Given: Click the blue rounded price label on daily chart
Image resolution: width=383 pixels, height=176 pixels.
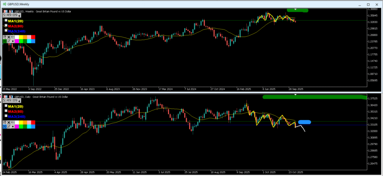Looking at the screenshot, I should pyautogui.click(x=305, y=122).
